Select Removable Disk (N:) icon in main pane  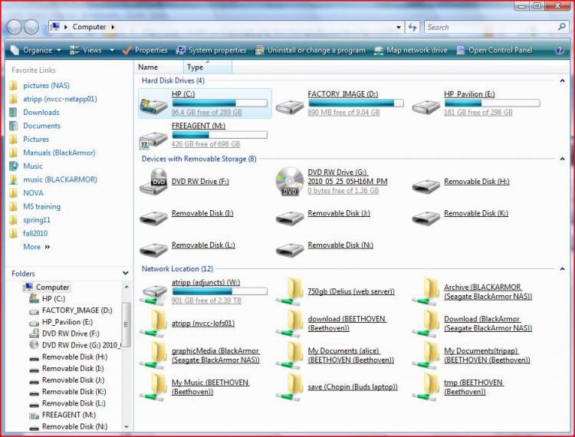click(x=290, y=249)
